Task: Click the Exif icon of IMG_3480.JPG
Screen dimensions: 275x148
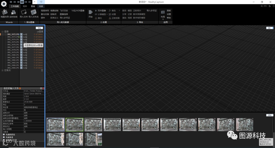Action: coord(25,55)
